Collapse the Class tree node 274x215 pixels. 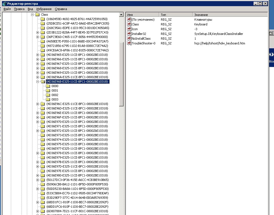click(x=32, y=15)
